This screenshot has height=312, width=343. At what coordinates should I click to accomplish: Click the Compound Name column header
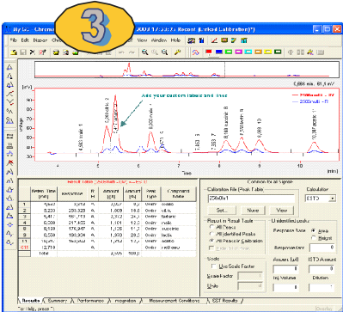click(x=179, y=194)
